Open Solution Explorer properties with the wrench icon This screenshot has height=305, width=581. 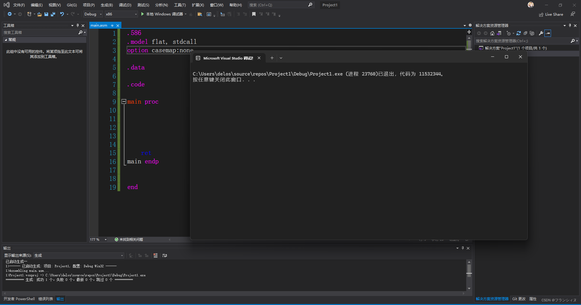[541, 33]
